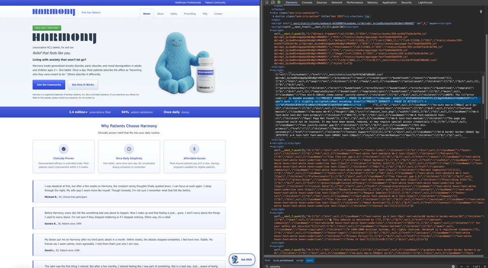This screenshot has height=268, width=488.
Task: Open the Safety page from site navigation
Action: pyautogui.click(x=174, y=14)
